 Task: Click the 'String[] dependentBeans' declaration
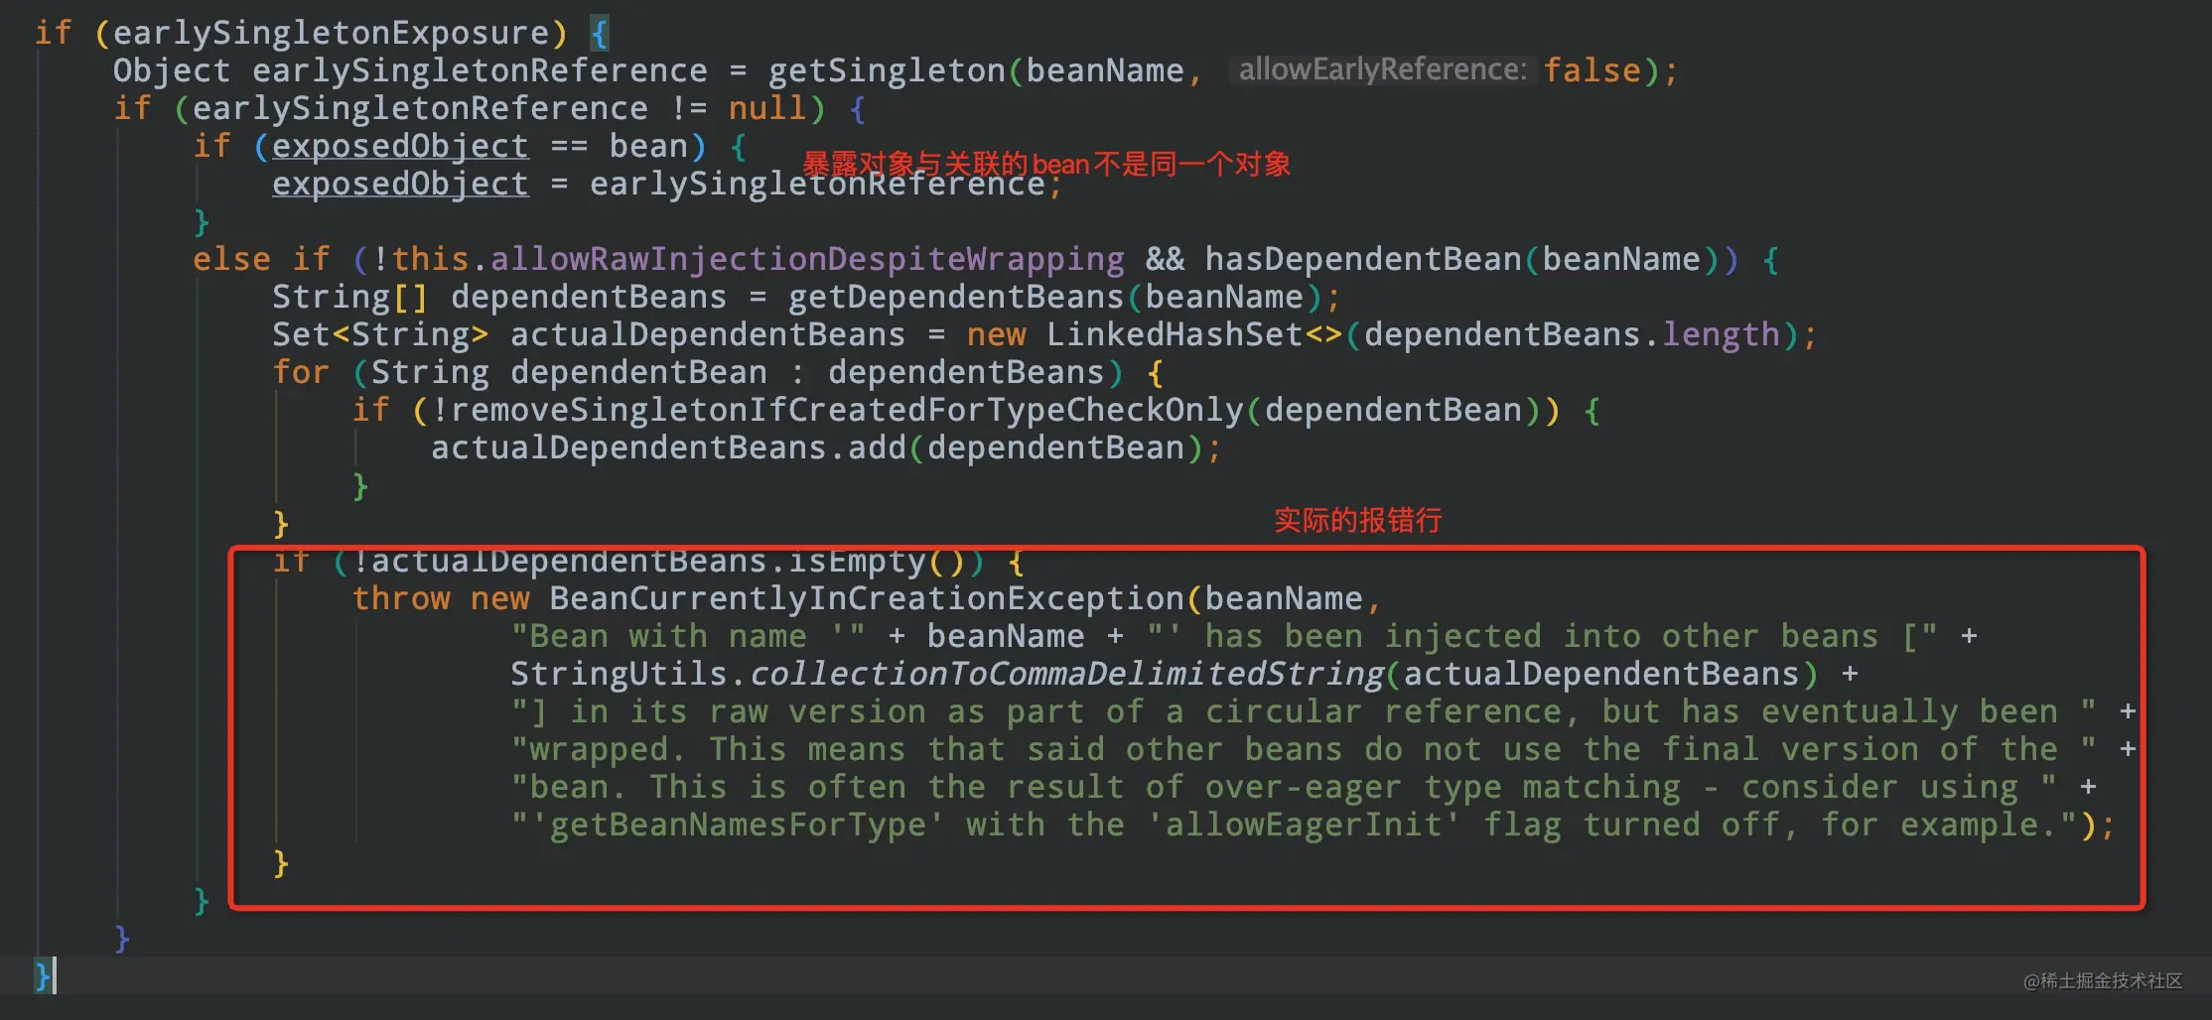coord(499,297)
